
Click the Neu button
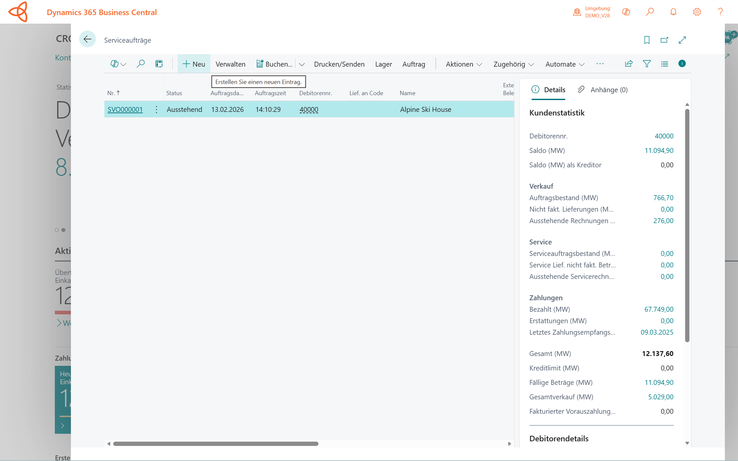click(194, 64)
